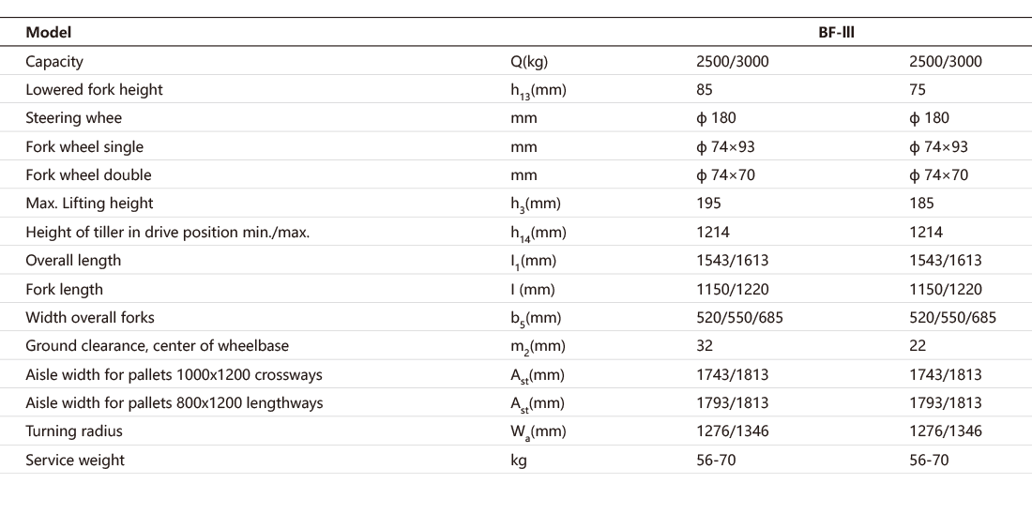Select the Fork wheel single label
The width and height of the screenshot is (1032, 529).
84,146
